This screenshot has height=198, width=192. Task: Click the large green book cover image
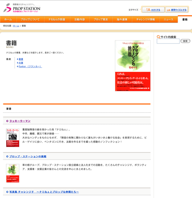[133, 66]
